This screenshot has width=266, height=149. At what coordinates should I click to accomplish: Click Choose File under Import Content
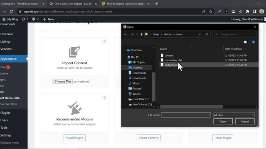pyautogui.click(x=62, y=82)
